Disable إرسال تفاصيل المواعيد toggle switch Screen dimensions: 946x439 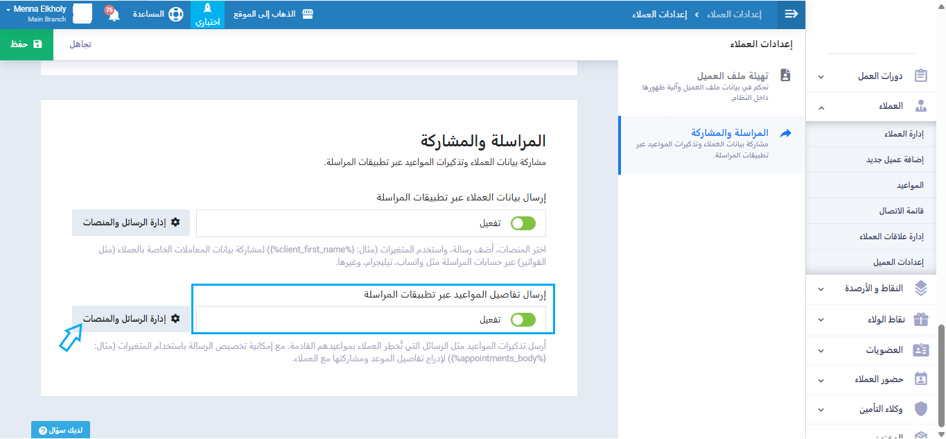coord(523,320)
